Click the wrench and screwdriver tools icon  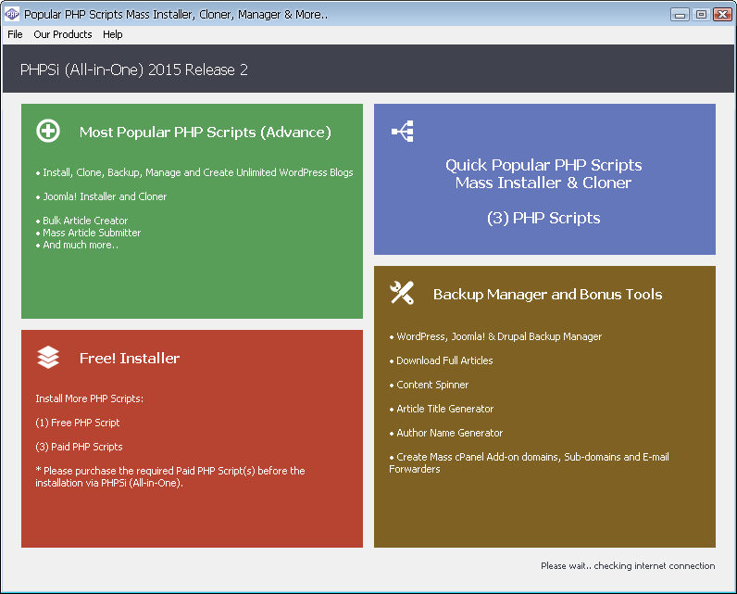coord(402,293)
